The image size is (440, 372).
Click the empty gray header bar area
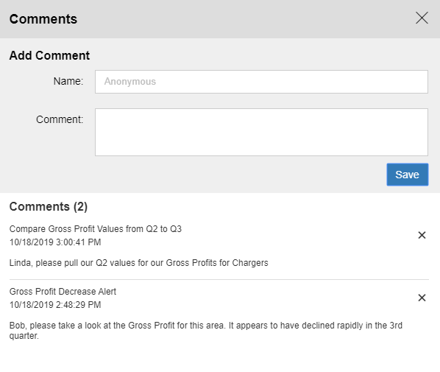[244, 19]
